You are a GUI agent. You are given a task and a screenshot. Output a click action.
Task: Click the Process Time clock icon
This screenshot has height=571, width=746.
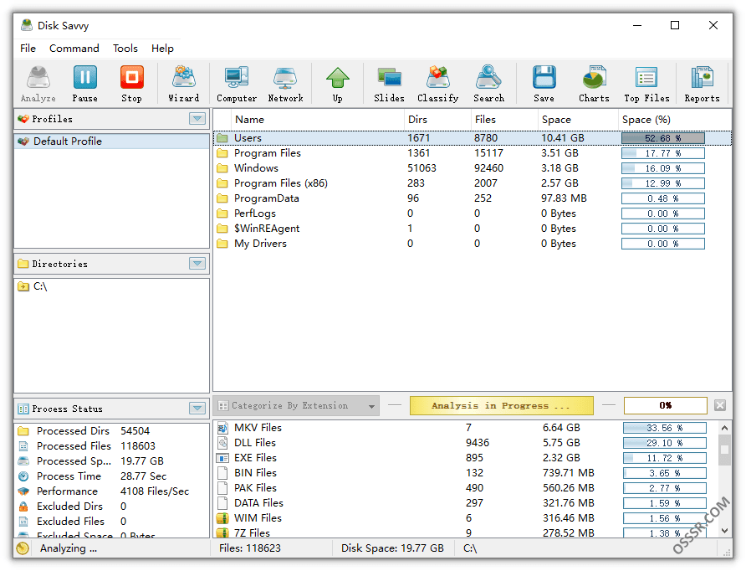pos(23,476)
